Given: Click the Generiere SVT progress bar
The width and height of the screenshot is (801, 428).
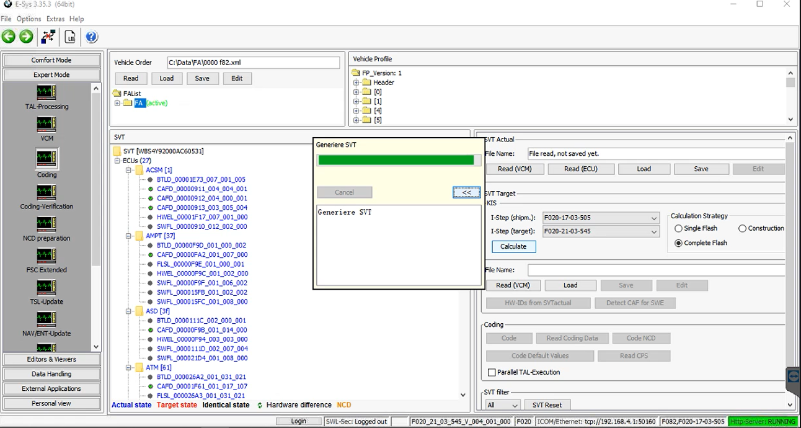Looking at the screenshot, I should point(399,160).
